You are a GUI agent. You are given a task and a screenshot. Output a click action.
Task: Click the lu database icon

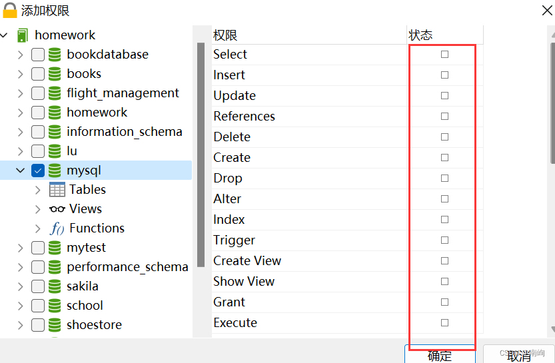click(x=55, y=151)
